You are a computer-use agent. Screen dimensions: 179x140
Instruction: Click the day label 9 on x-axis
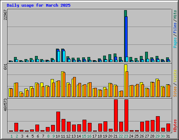point(53,136)
